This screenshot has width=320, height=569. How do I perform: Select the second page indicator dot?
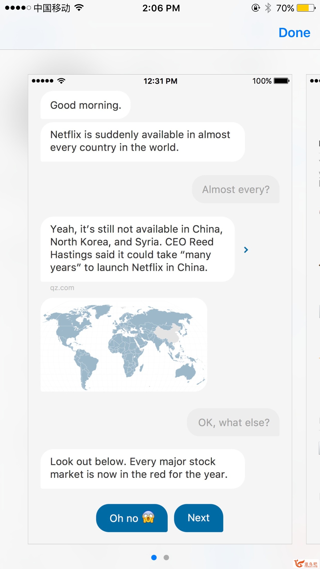click(x=166, y=557)
